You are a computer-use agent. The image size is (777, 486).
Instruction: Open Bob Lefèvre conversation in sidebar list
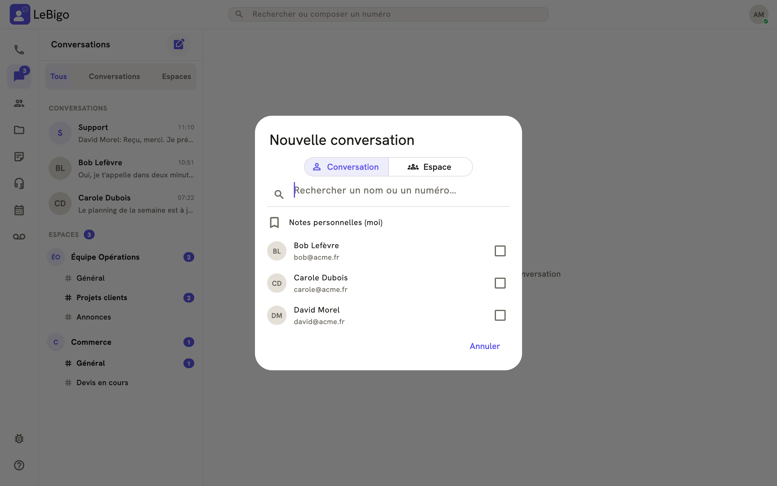pyautogui.click(x=121, y=168)
